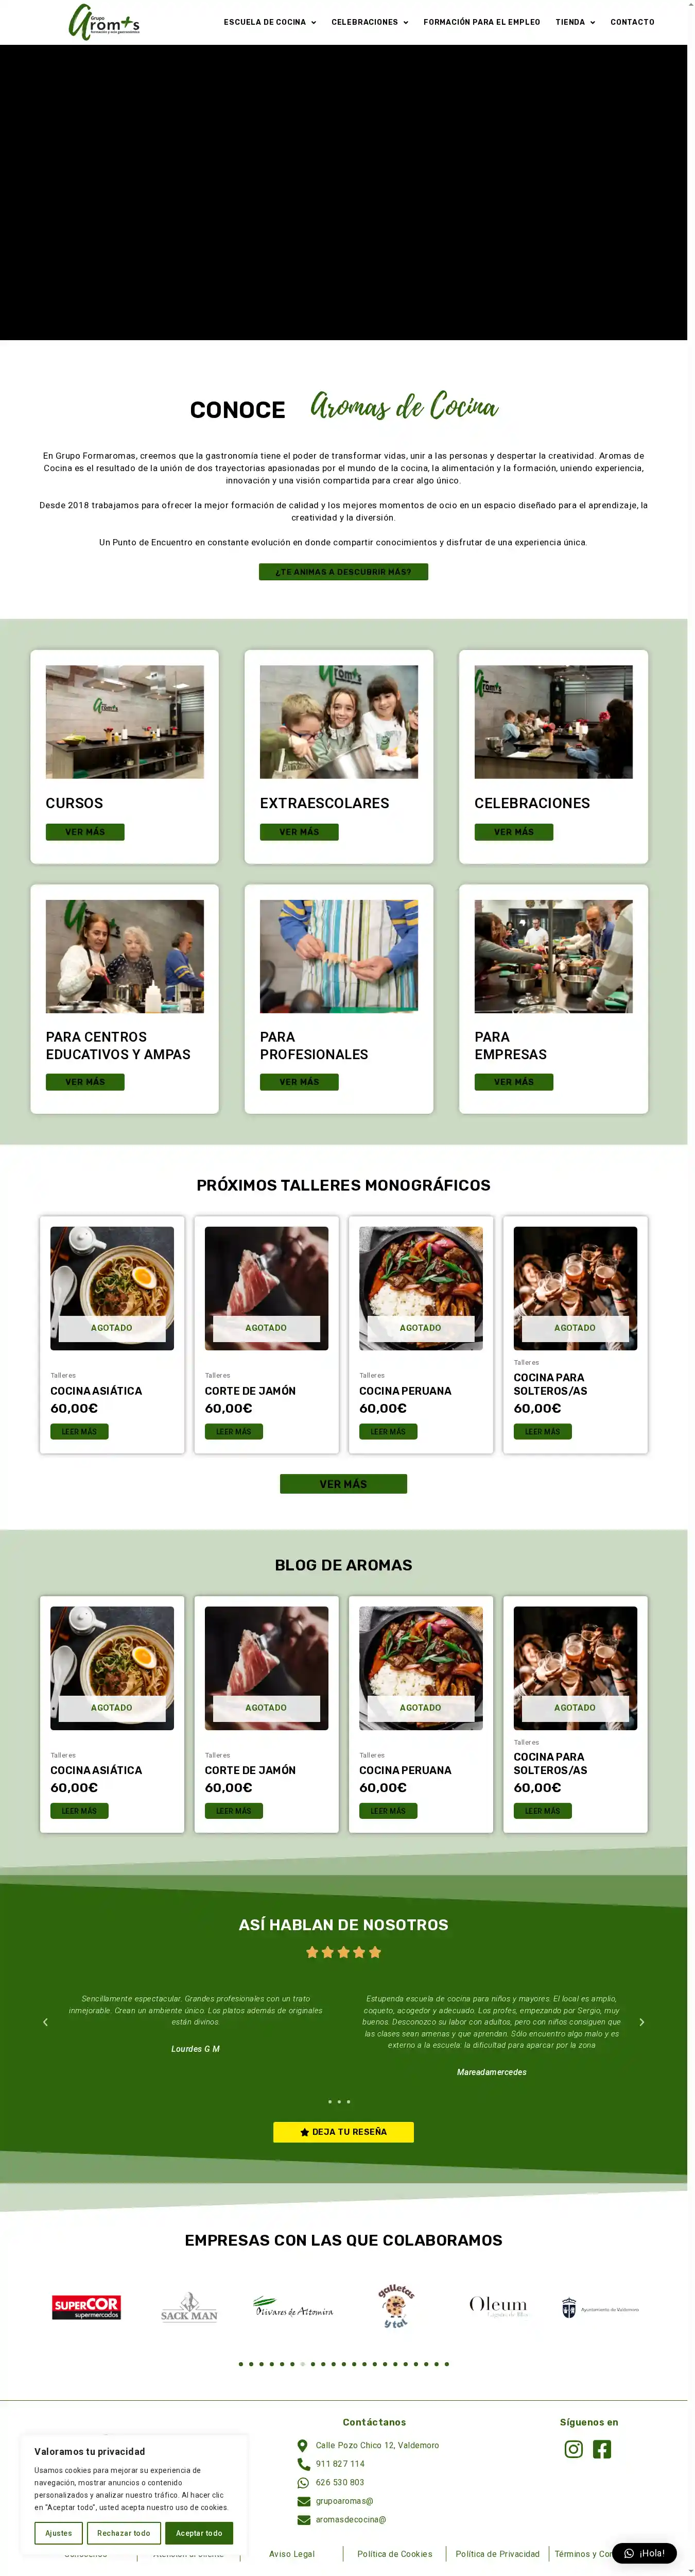695x2576 pixels.
Task: Open the Facebook page icon
Action: (602, 2449)
